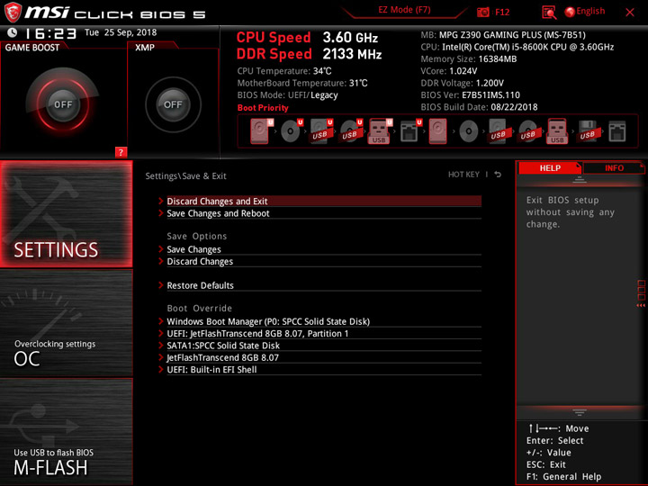Viewport: 648px width, 486px height.
Task: Click the BIOS Ver E7B51IMS.110 text
Action: (471, 95)
